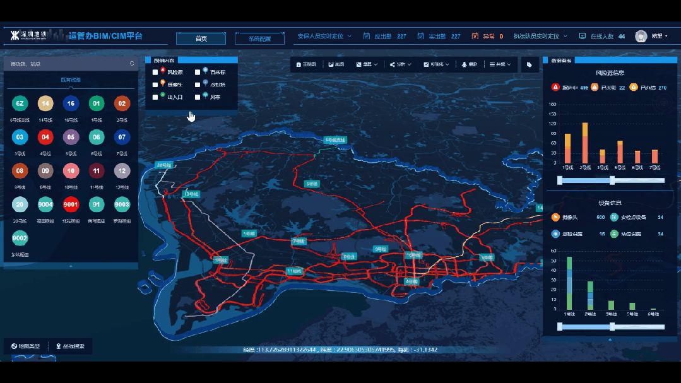Select line 11 circle icon

(x=97, y=170)
